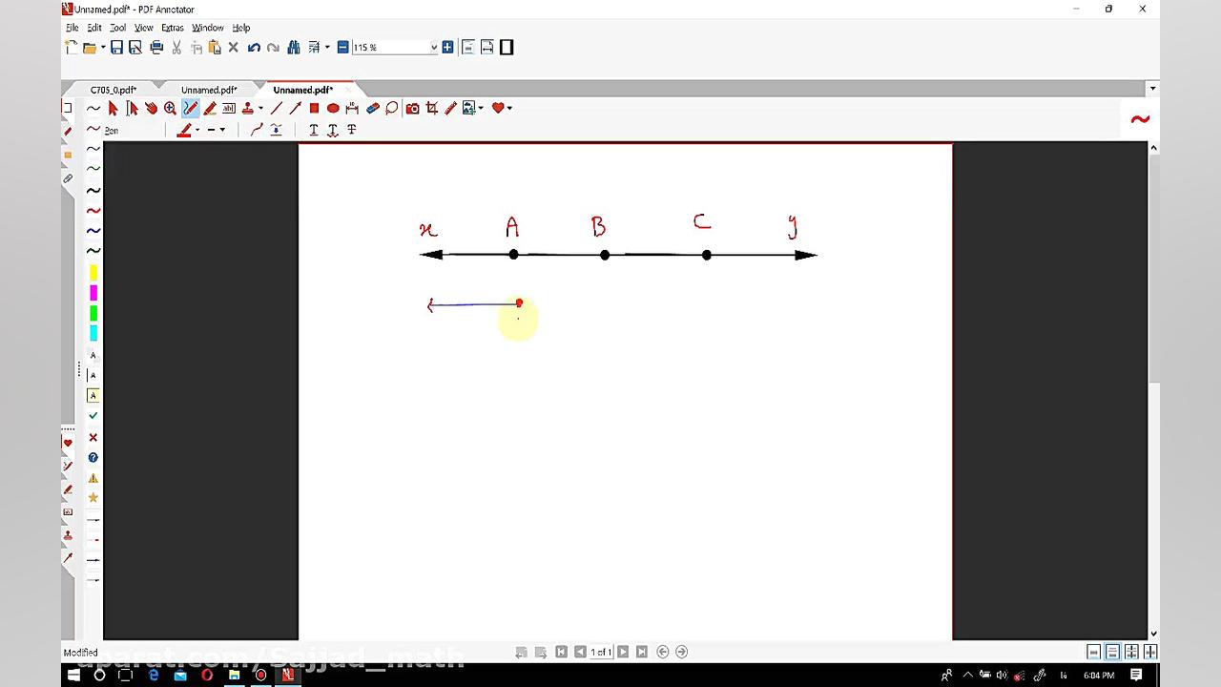
Task: Pick the cyan marker swatch
Action: coord(93,333)
